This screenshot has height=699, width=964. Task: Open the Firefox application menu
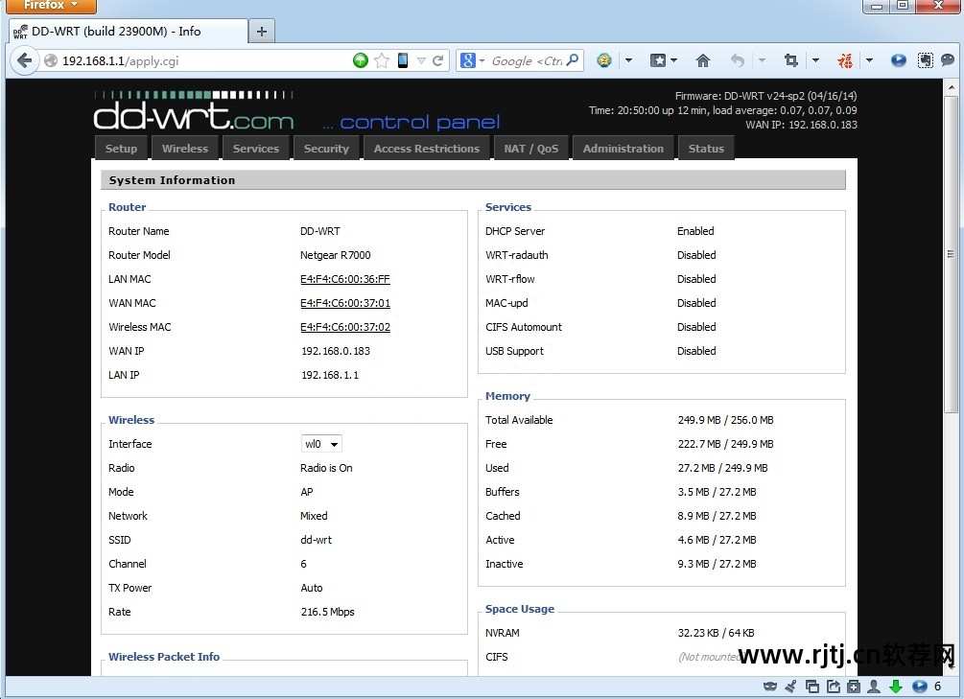click(51, 6)
